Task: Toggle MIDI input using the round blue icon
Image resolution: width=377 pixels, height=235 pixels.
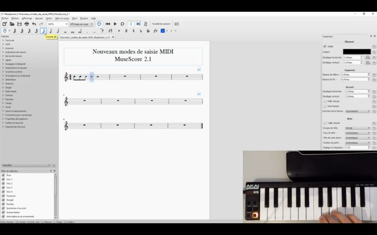Action: tap(99, 24)
